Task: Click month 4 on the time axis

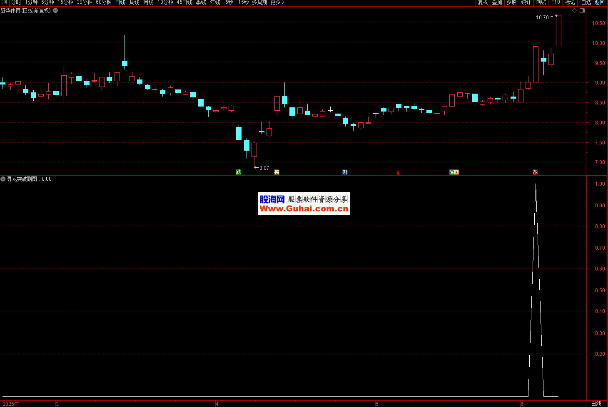Action: [x=217, y=404]
